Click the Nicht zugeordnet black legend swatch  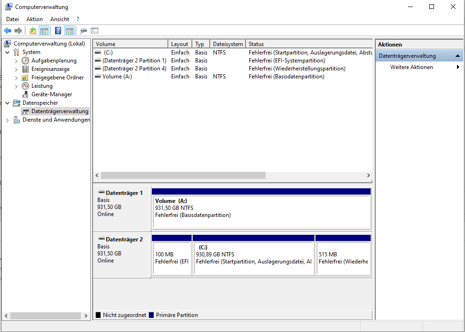coord(98,315)
